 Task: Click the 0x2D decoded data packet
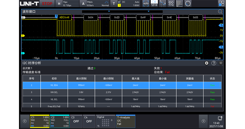click(117, 17)
